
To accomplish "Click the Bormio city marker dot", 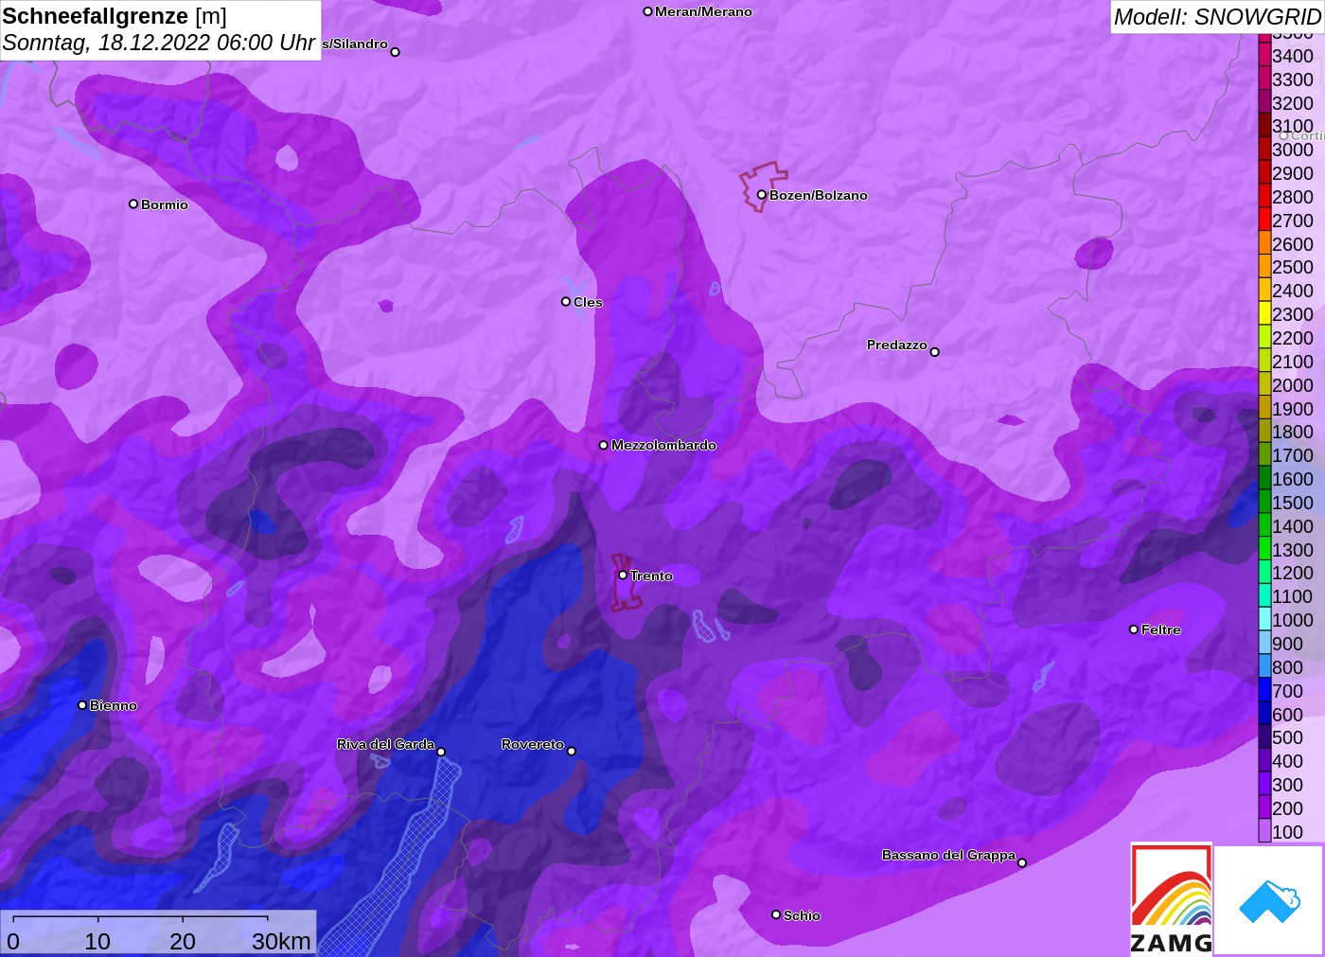I will [x=133, y=204].
